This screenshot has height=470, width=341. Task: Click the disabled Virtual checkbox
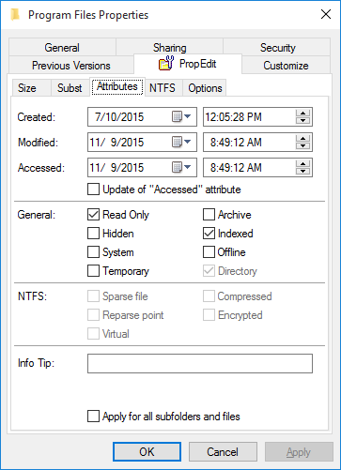pyautogui.click(x=93, y=334)
